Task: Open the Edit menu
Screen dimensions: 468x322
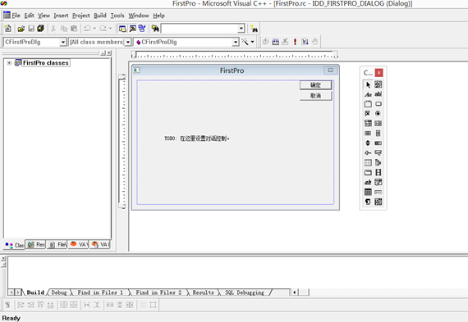Action: coord(29,16)
